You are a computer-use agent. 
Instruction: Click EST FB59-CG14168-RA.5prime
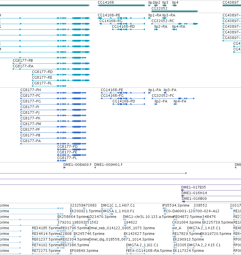point(149,251)
